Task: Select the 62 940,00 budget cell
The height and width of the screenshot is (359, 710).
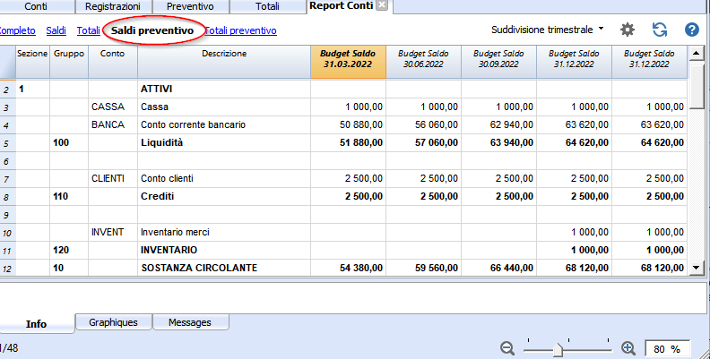Action: pos(498,124)
